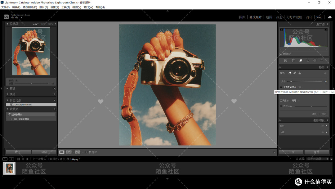335x189 pixels.
Task: Expand the 预设 panel
Action: click(7, 89)
